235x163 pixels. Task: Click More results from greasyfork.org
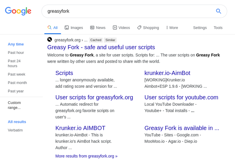pyautogui.click(x=86, y=156)
